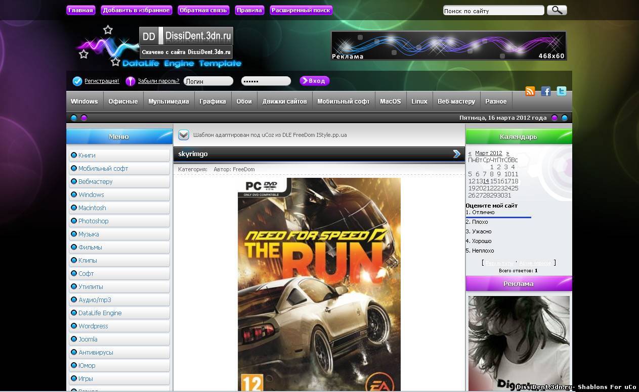Select Музыка in the sidebar menu
639x392 pixels.
pos(119,234)
